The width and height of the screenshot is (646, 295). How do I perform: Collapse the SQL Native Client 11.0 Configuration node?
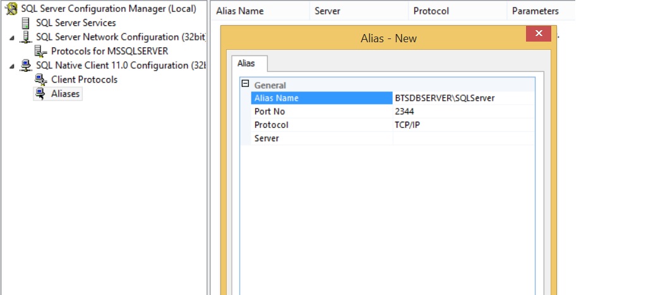[x=11, y=66]
